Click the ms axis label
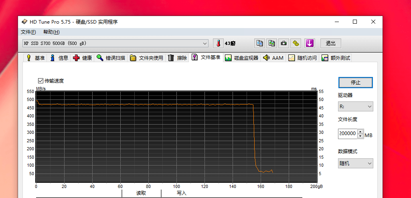This screenshot has width=411, height=198. (314, 89)
